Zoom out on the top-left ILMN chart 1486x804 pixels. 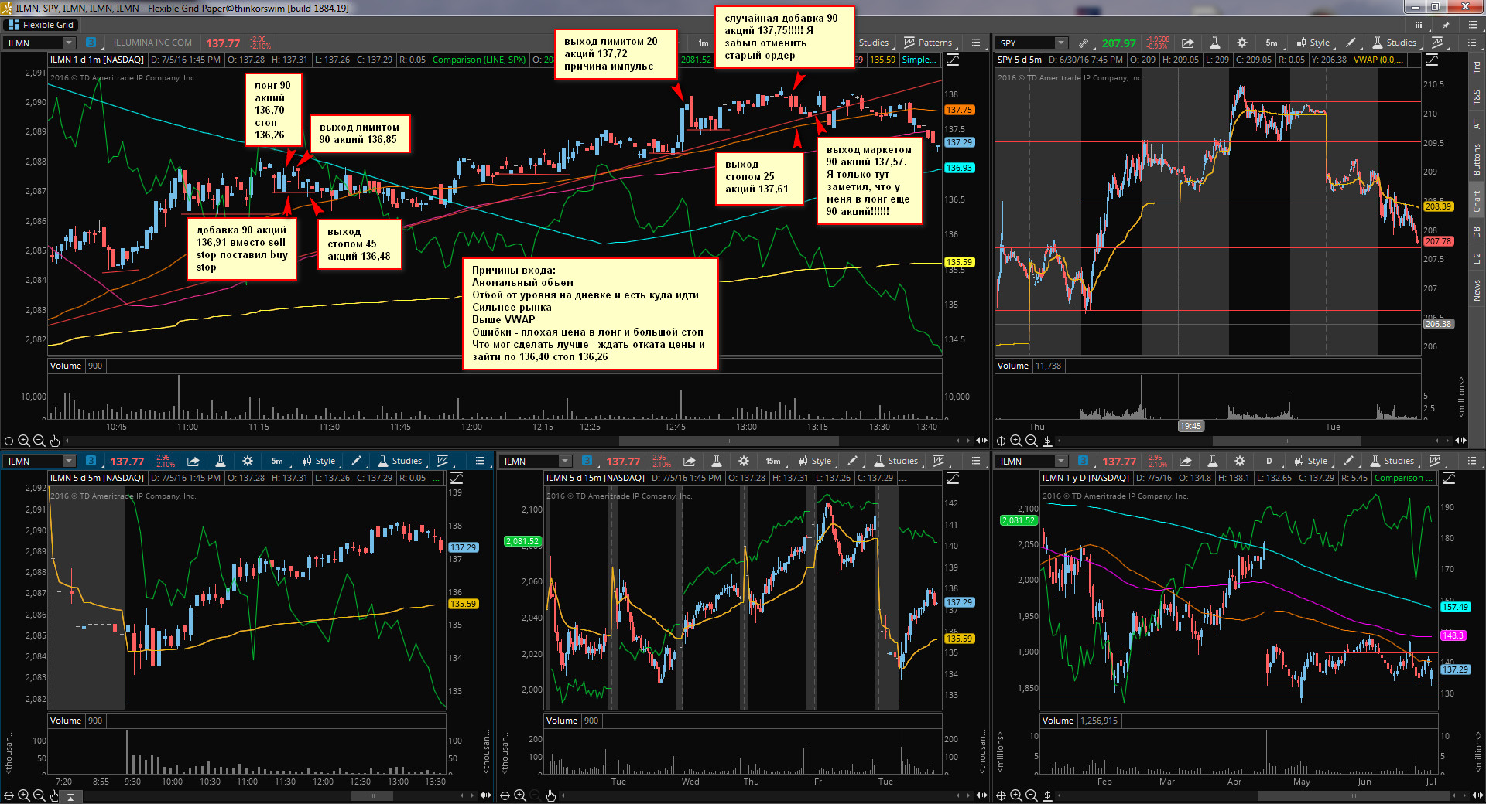pos(39,441)
